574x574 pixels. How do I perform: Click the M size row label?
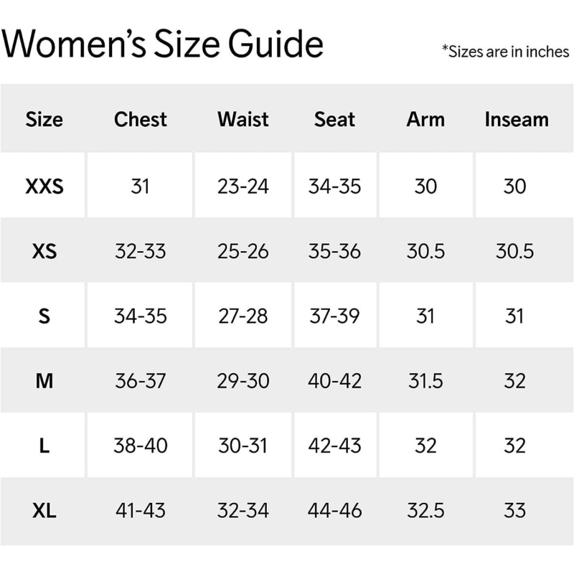(x=44, y=381)
